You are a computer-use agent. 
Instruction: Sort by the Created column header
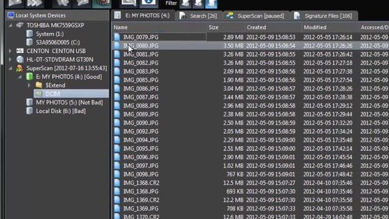(273, 27)
